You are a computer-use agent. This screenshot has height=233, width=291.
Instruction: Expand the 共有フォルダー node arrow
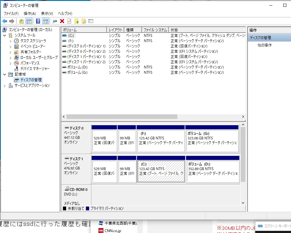[x=10, y=52]
